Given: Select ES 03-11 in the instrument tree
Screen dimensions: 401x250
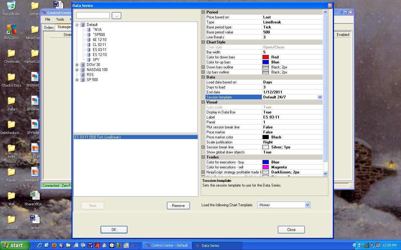Looking at the screenshot, I should (99, 50).
